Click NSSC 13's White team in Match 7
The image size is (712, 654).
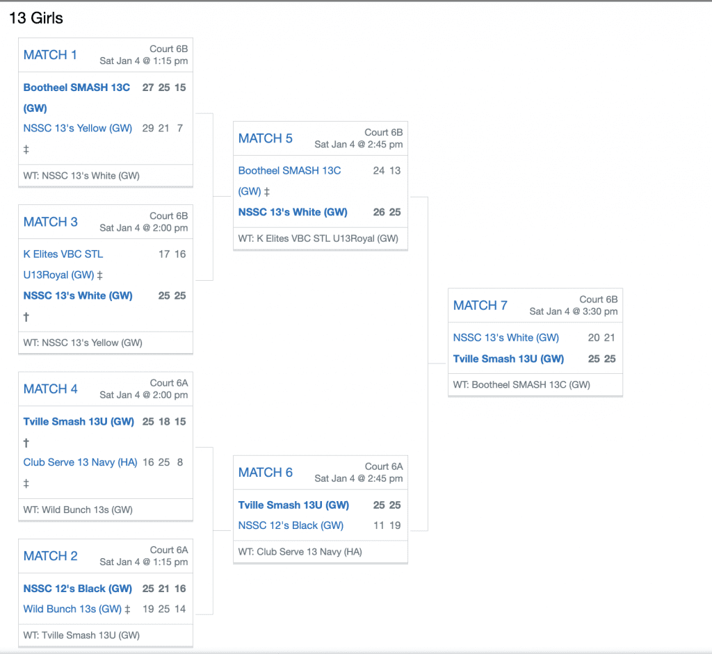506,338
